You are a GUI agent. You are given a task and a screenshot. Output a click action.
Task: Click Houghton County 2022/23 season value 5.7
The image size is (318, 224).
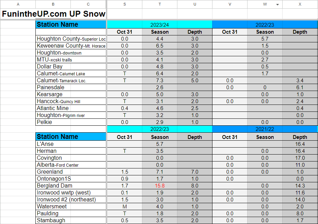pos(265,39)
